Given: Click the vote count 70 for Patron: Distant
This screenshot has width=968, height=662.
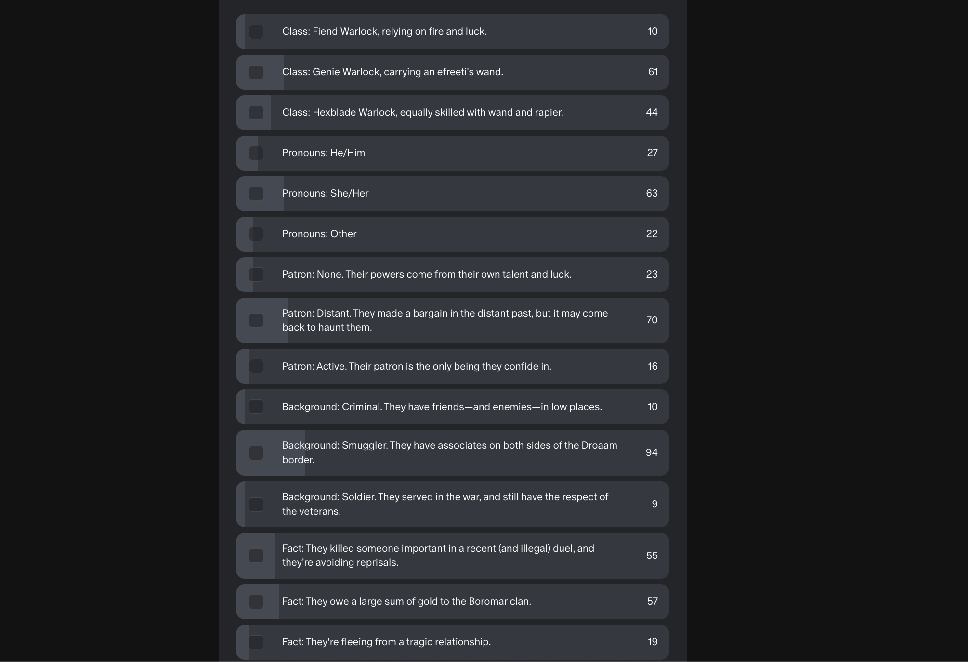Looking at the screenshot, I should [x=652, y=320].
